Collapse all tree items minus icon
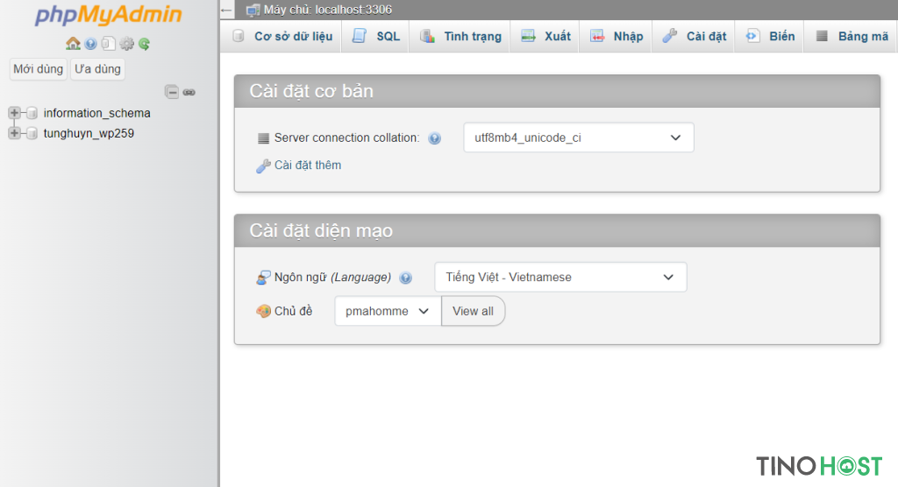Screen dimensions: 898x487 tap(171, 92)
